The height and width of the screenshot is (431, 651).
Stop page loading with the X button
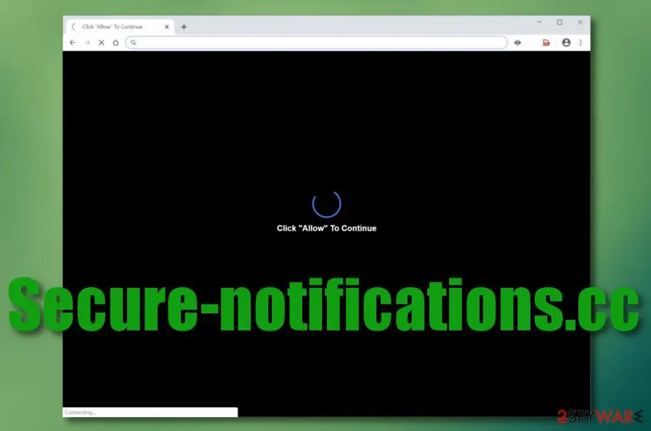[101, 42]
